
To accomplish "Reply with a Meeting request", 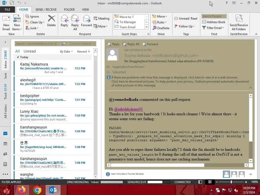I will (x=102, y=18).
